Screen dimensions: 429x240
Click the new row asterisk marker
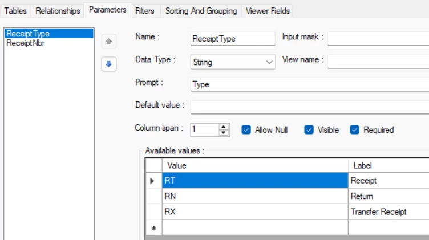click(152, 227)
